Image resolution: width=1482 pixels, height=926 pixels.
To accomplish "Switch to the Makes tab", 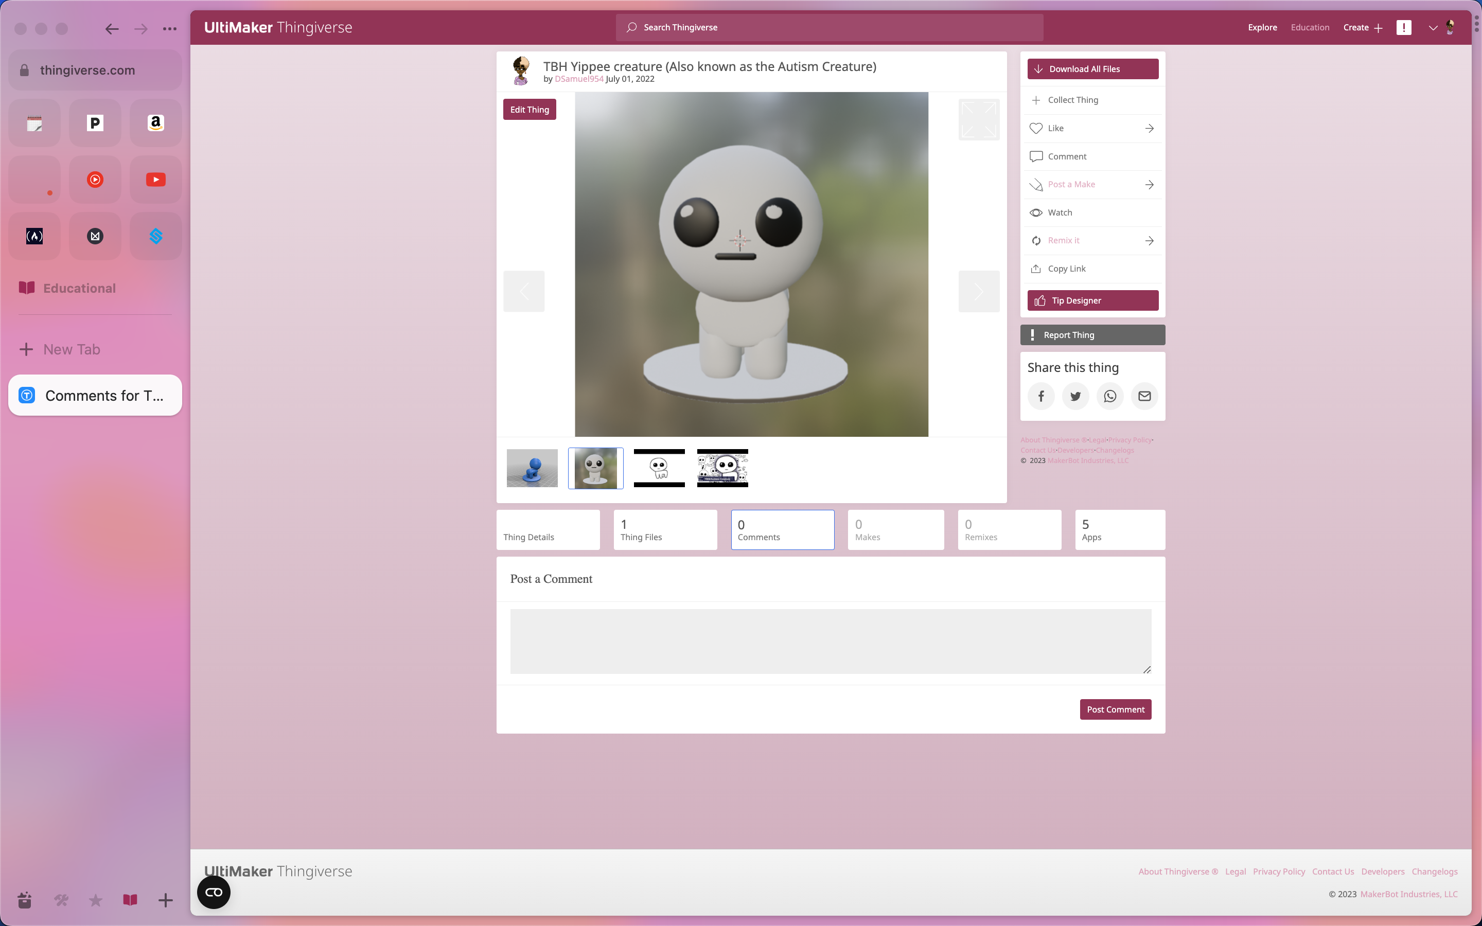I will click(895, 529).
